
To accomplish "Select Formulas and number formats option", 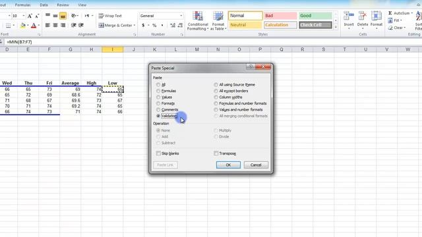I will pos(216,103).
